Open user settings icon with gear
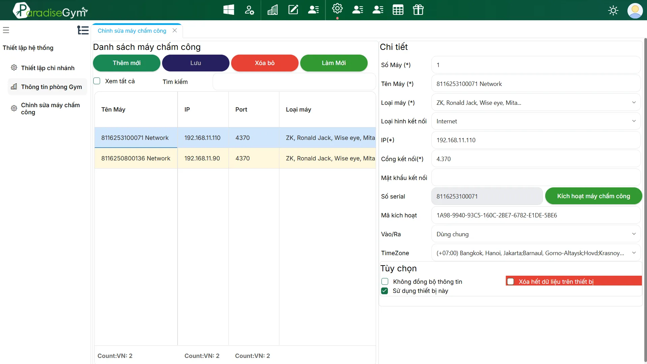 point(249,10)
